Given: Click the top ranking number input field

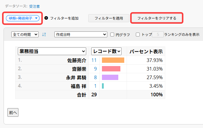Looking at the screenshot, I should (158, 34).
